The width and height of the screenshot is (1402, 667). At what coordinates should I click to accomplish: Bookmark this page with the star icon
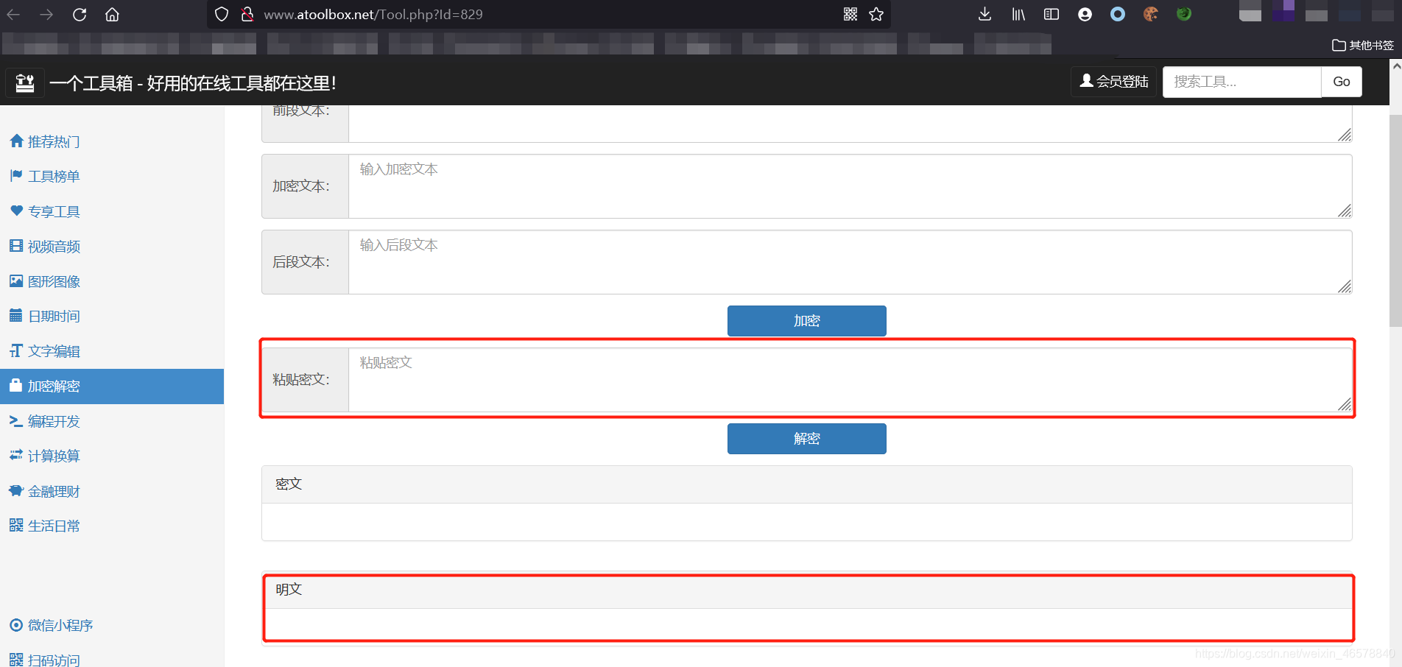coord(876,14)
